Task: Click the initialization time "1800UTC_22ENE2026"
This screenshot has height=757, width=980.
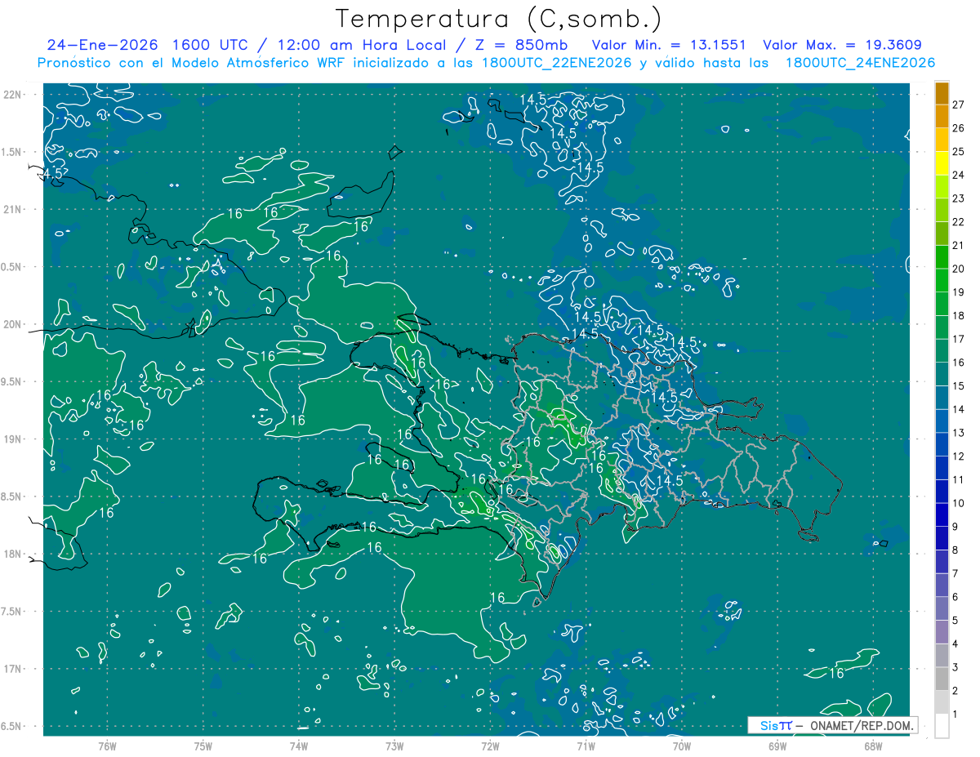Action: tap(557, 63)
